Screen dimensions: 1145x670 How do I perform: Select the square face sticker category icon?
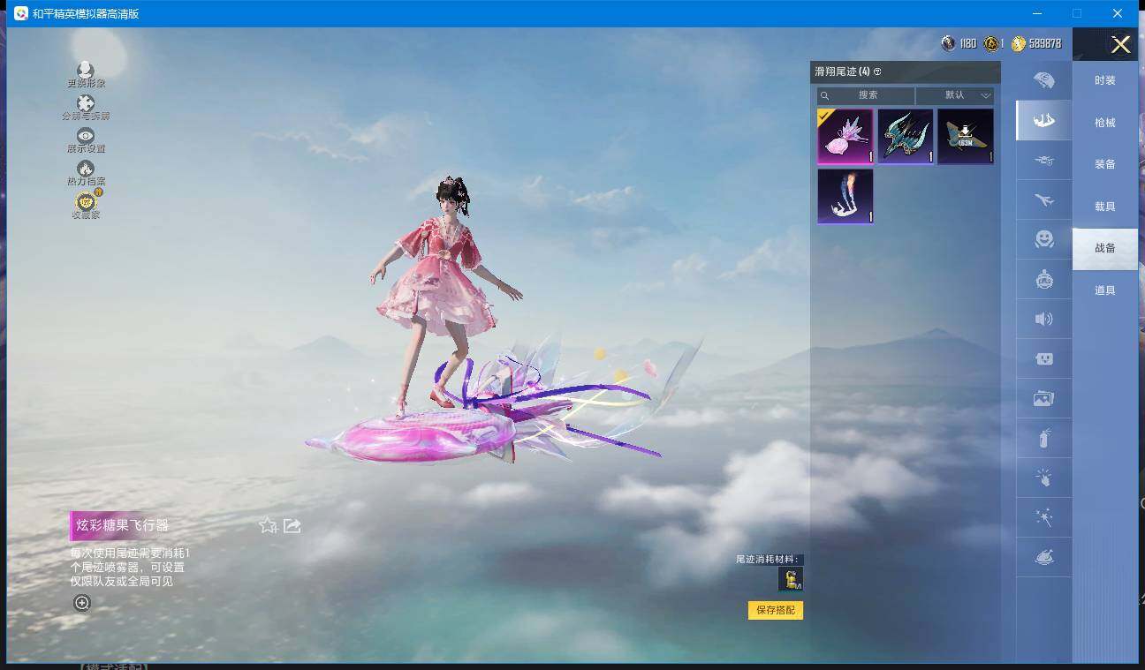1043,358
